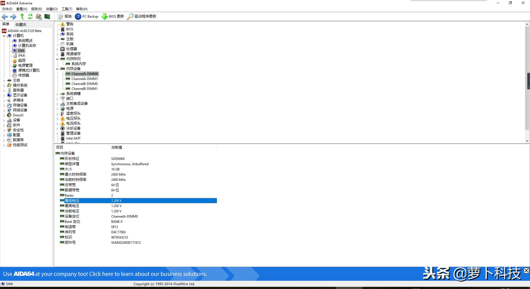Viewport: 530px width, 289px height.
Task: Click the DMI tree scrollbar up arrow
Action: [x=527, y=24]
